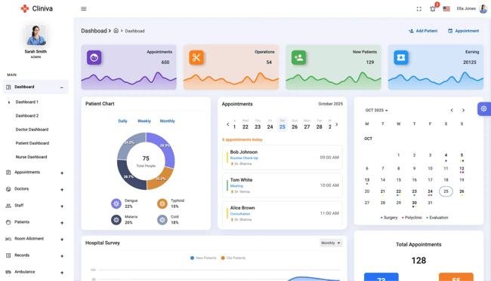Screen dimensions: 491x281
Task: Open the Hospital Survey Monthly dropdown
Action: [331, 243]
